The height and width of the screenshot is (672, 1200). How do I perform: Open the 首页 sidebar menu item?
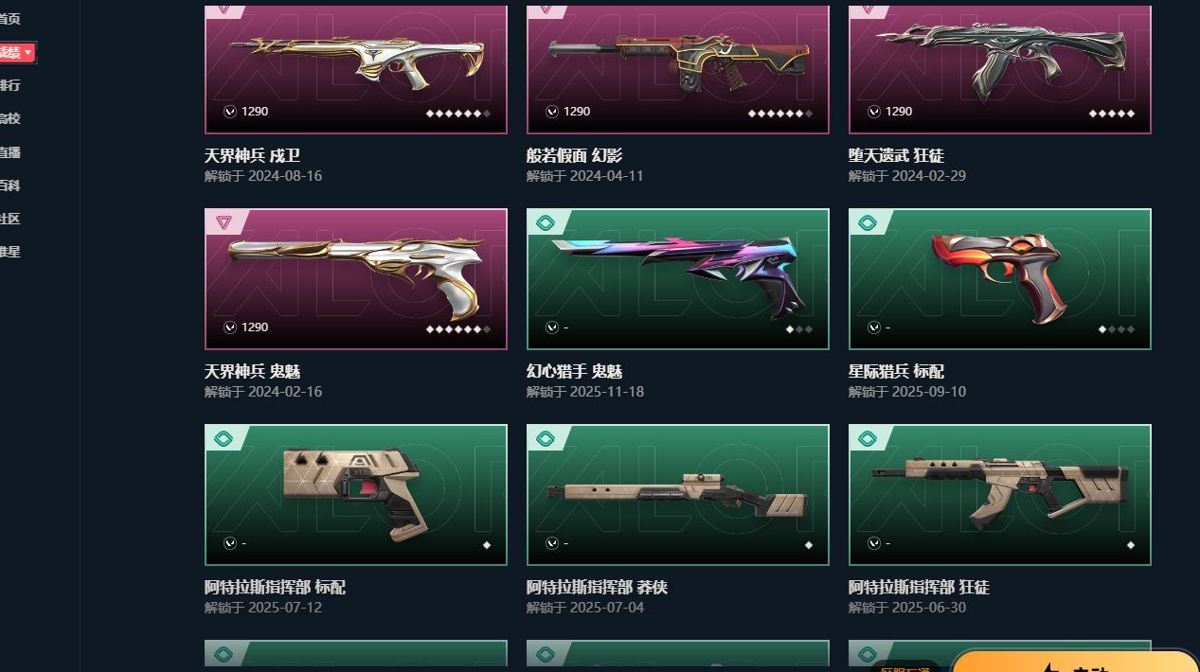(9, 19)
